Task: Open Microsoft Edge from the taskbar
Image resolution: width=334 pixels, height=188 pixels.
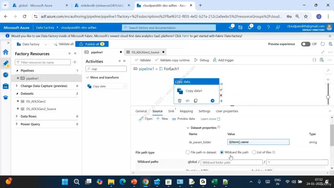Action: [123, 182]
